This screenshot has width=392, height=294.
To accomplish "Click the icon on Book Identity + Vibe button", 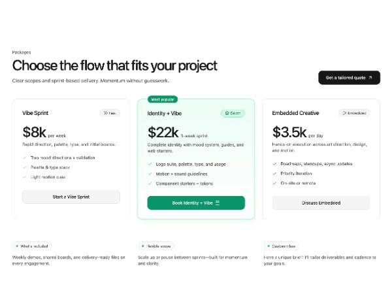I will click(218, 203).
